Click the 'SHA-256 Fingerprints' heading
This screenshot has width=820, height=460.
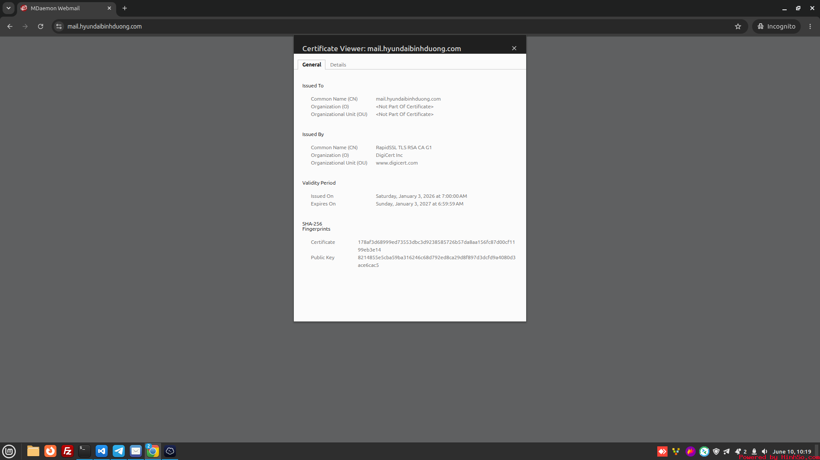click(316, 226)
